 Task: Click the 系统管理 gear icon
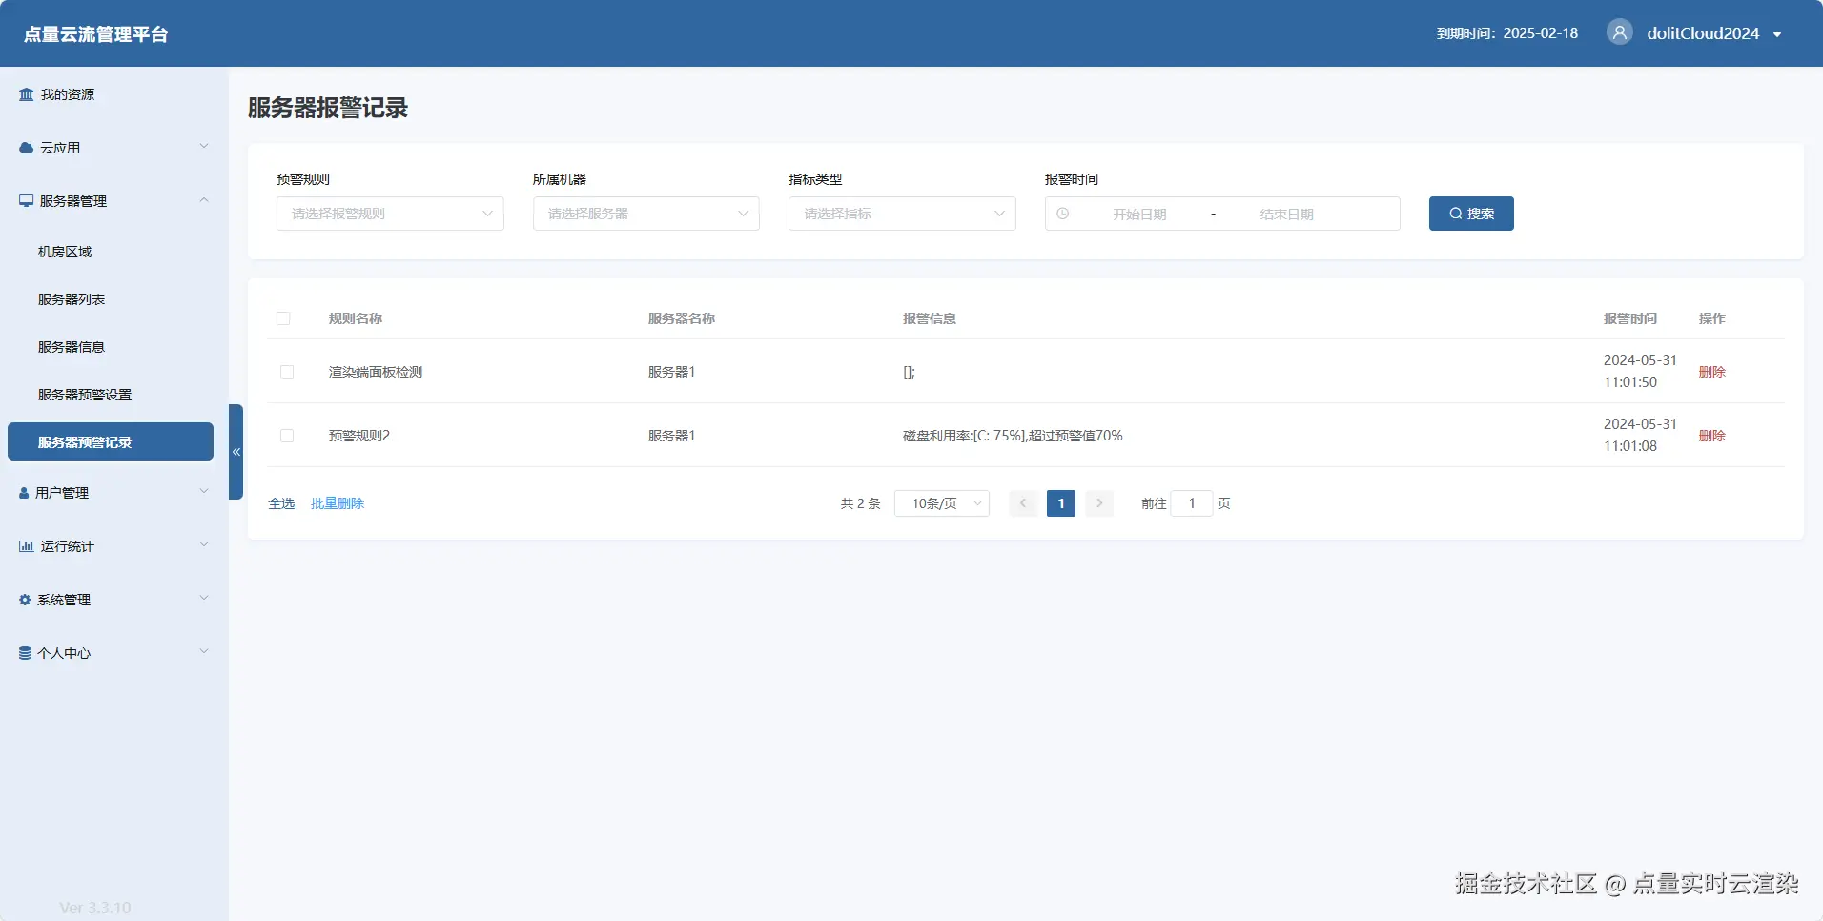[25, 600]
